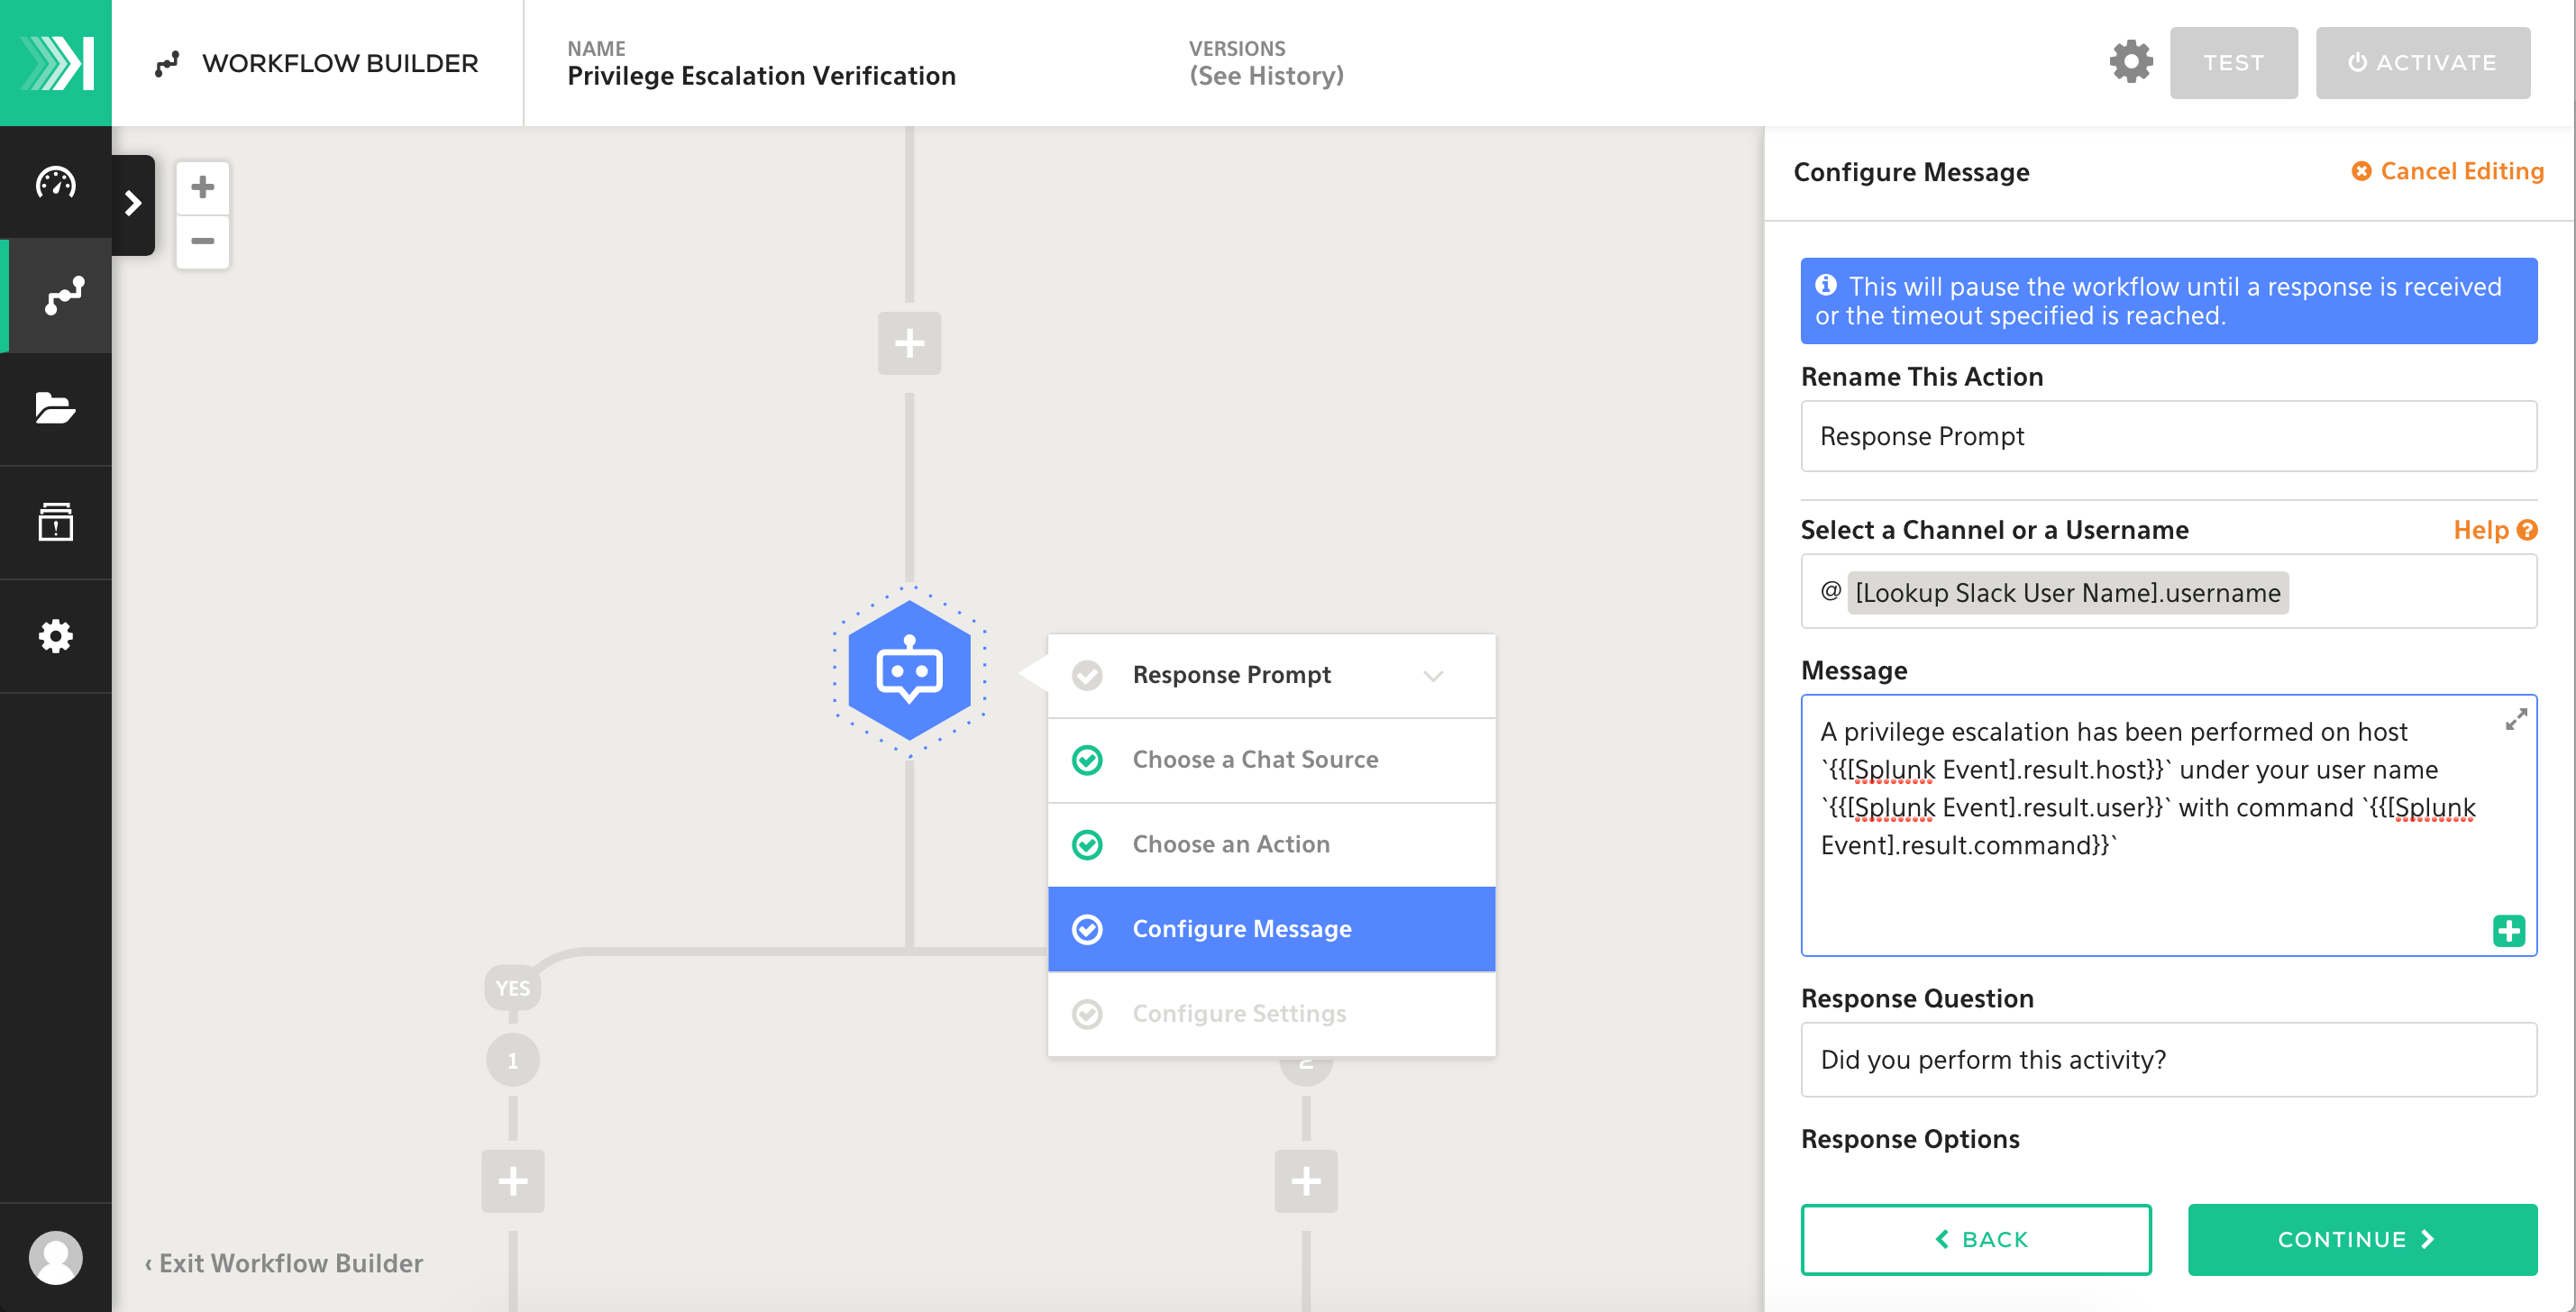Open the folder icon in sidebar
The width and height of the screenshot is (2576, 1312).
56,408
